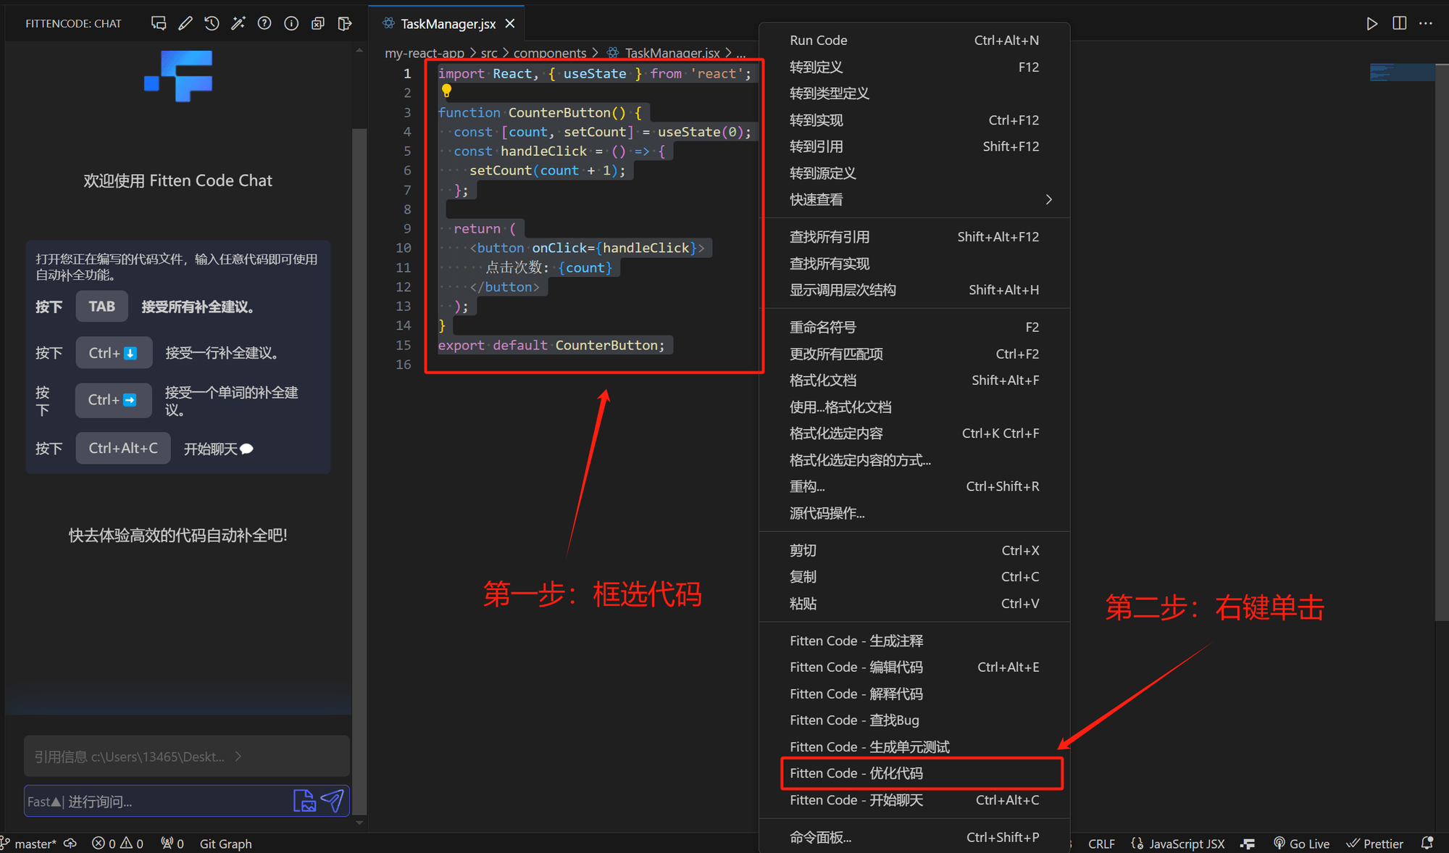Open the src breadcrumb dropdown
Image resolution: width=1449 pixels, height=853 pixels.
[x=489, y=54]
